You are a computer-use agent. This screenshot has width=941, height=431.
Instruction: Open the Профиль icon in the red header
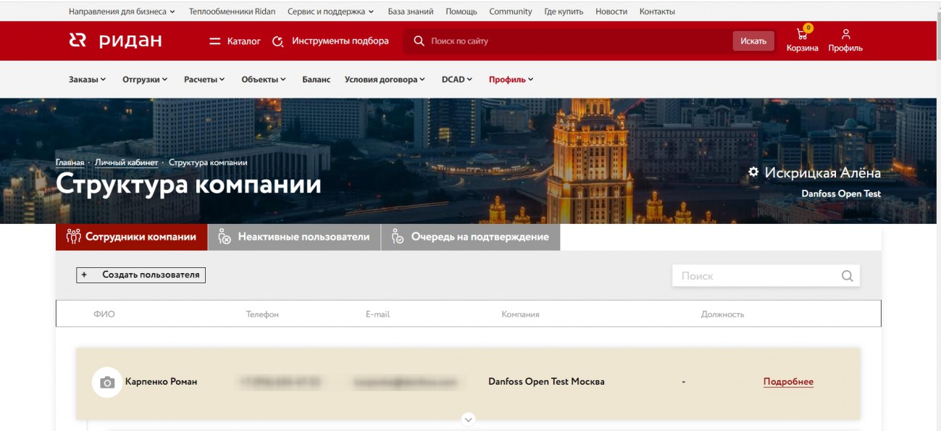pos(845,33)
